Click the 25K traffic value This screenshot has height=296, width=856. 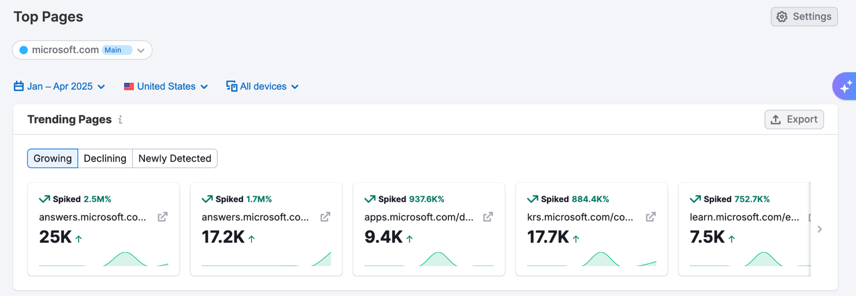point(55,237)
